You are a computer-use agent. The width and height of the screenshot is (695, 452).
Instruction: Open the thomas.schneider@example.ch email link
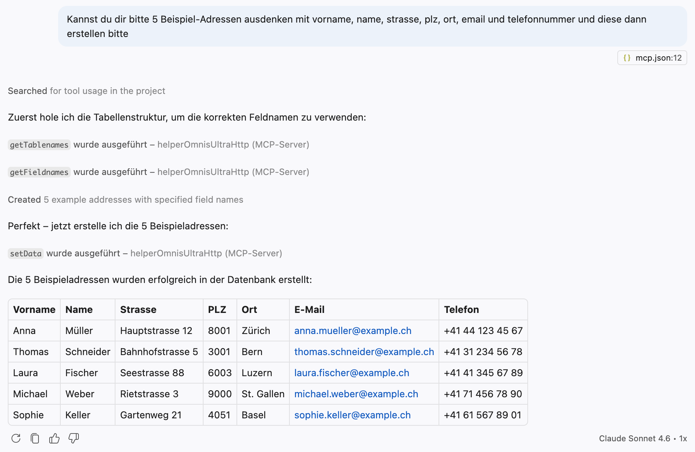tap(364, 352)
